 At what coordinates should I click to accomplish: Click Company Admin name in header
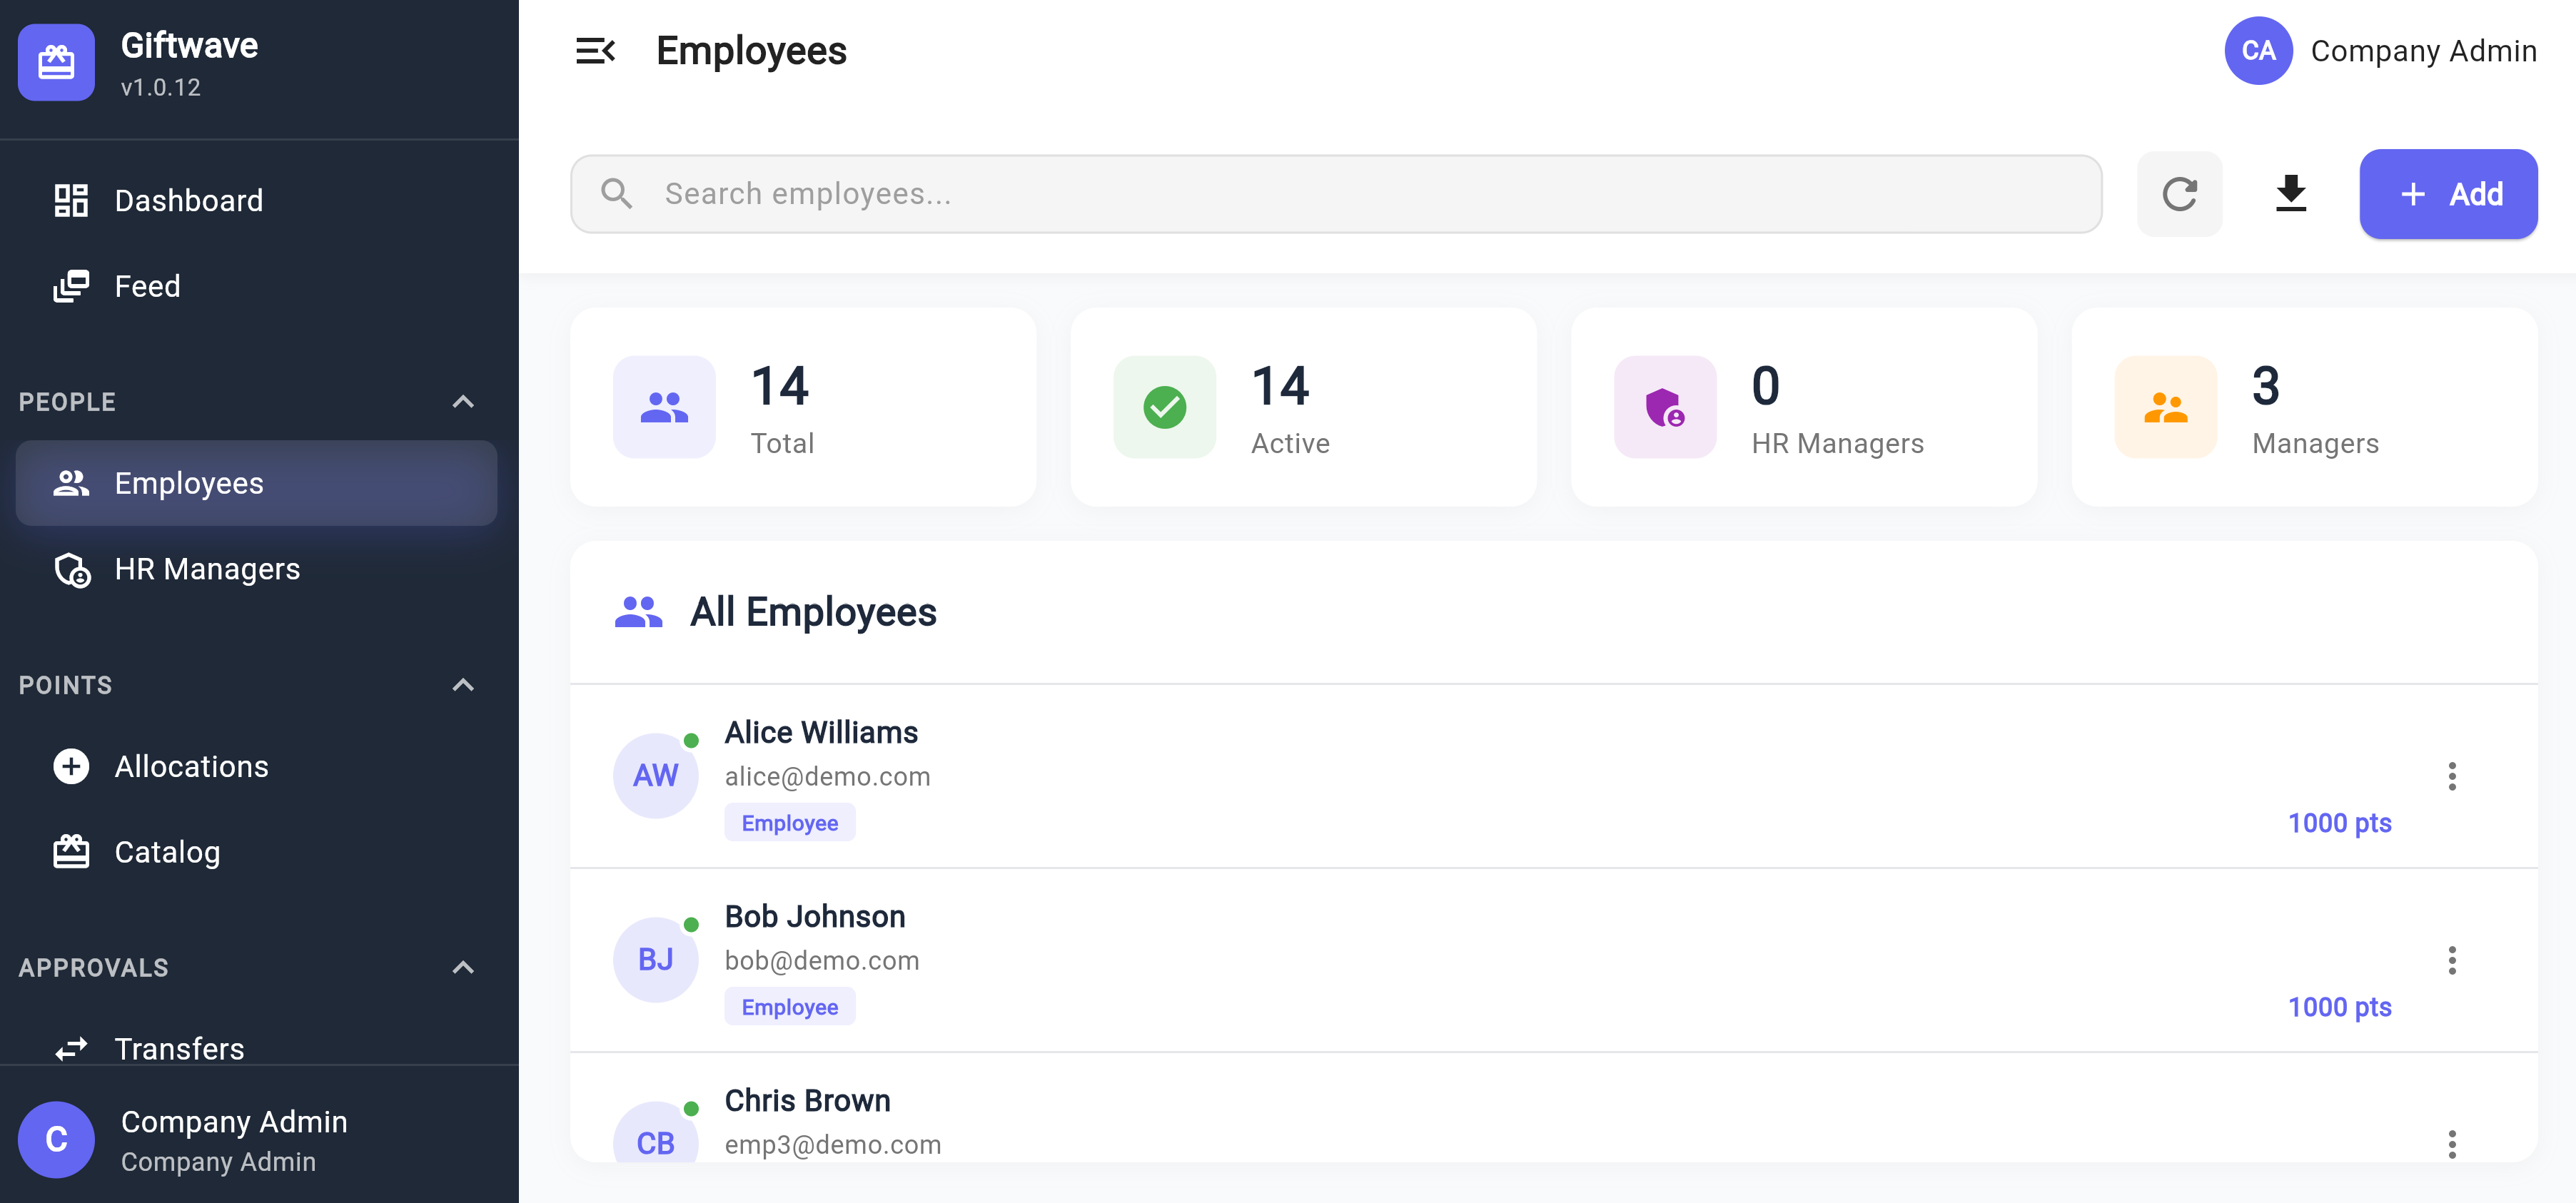tap(2423, 51)
